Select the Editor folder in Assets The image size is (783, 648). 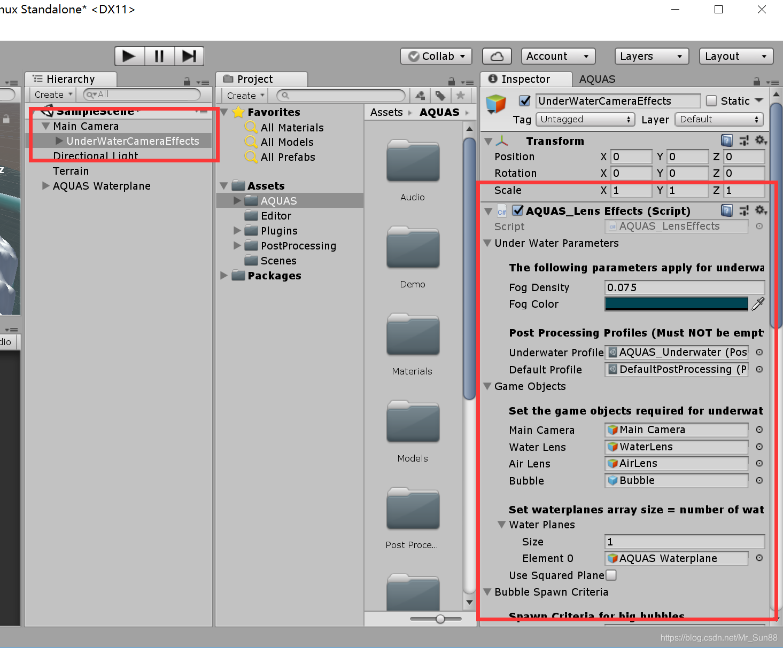[x=276, y=216]
